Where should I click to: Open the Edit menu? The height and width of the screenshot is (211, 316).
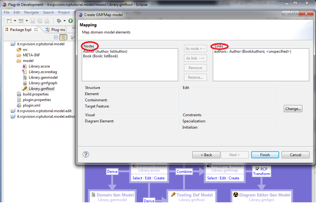tap(17, 12)
